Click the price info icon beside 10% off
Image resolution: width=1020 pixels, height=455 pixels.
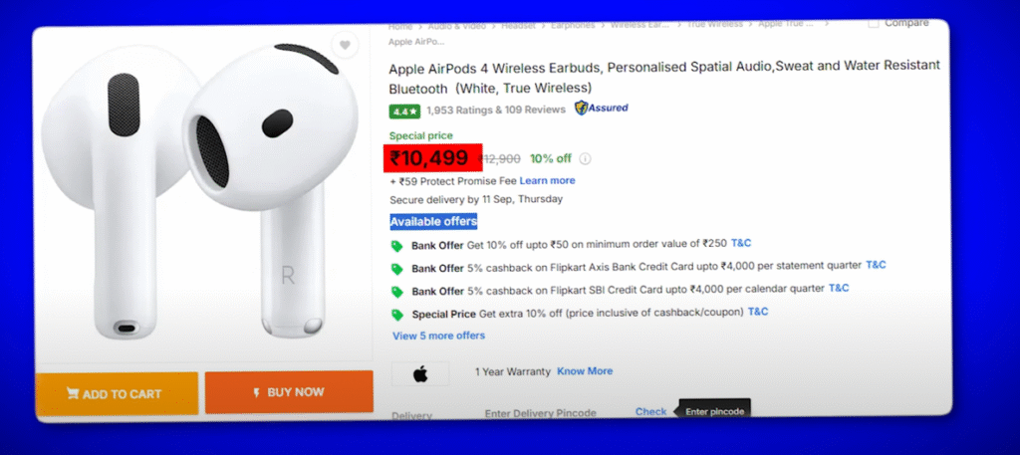tap(585, 158)
